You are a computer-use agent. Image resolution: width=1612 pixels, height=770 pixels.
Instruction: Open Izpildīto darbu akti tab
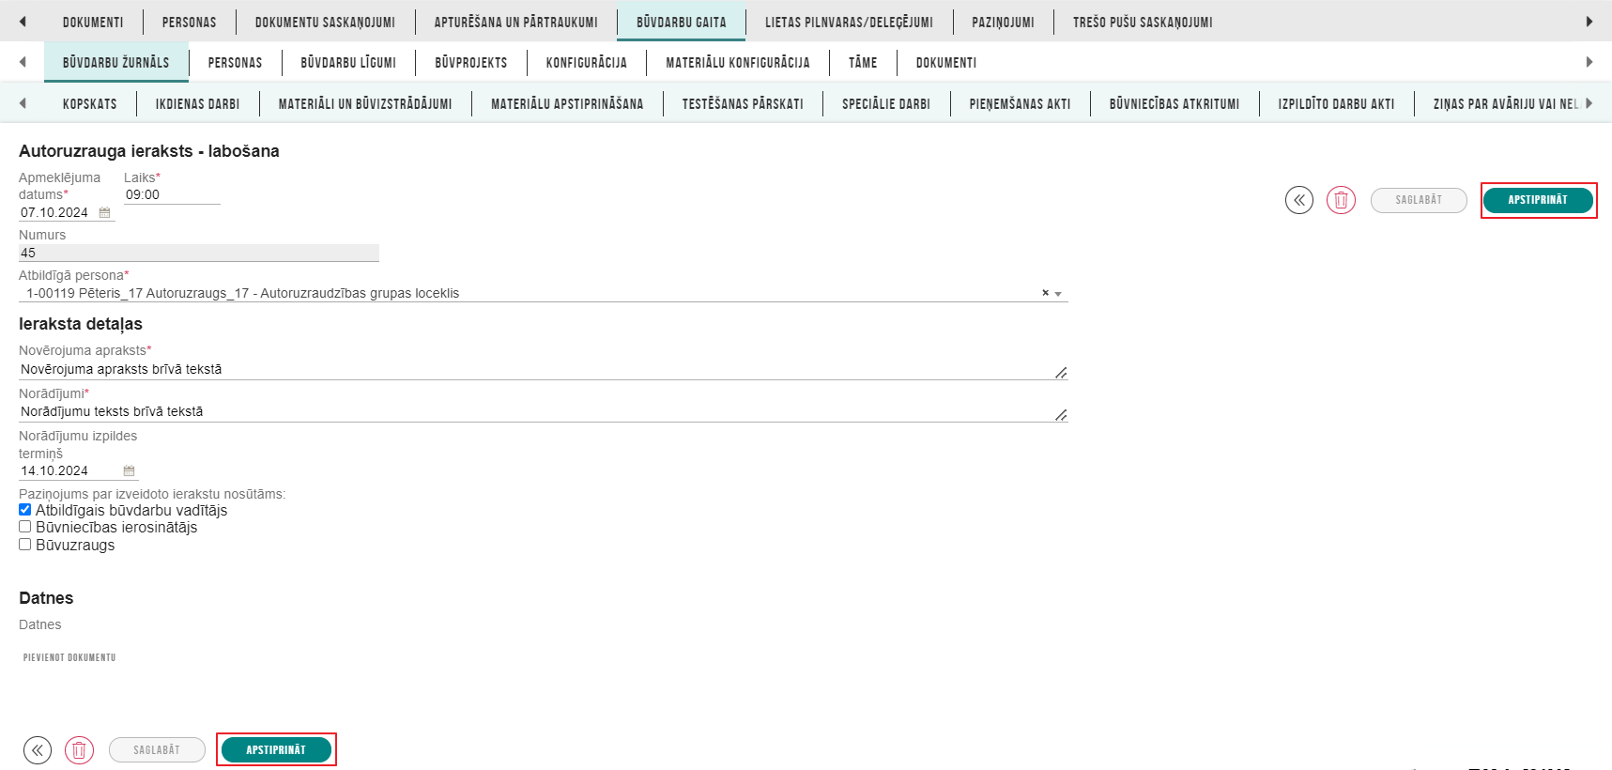(x=1336, y=103)
